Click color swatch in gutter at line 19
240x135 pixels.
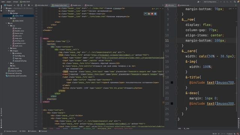tap(172, 82)
